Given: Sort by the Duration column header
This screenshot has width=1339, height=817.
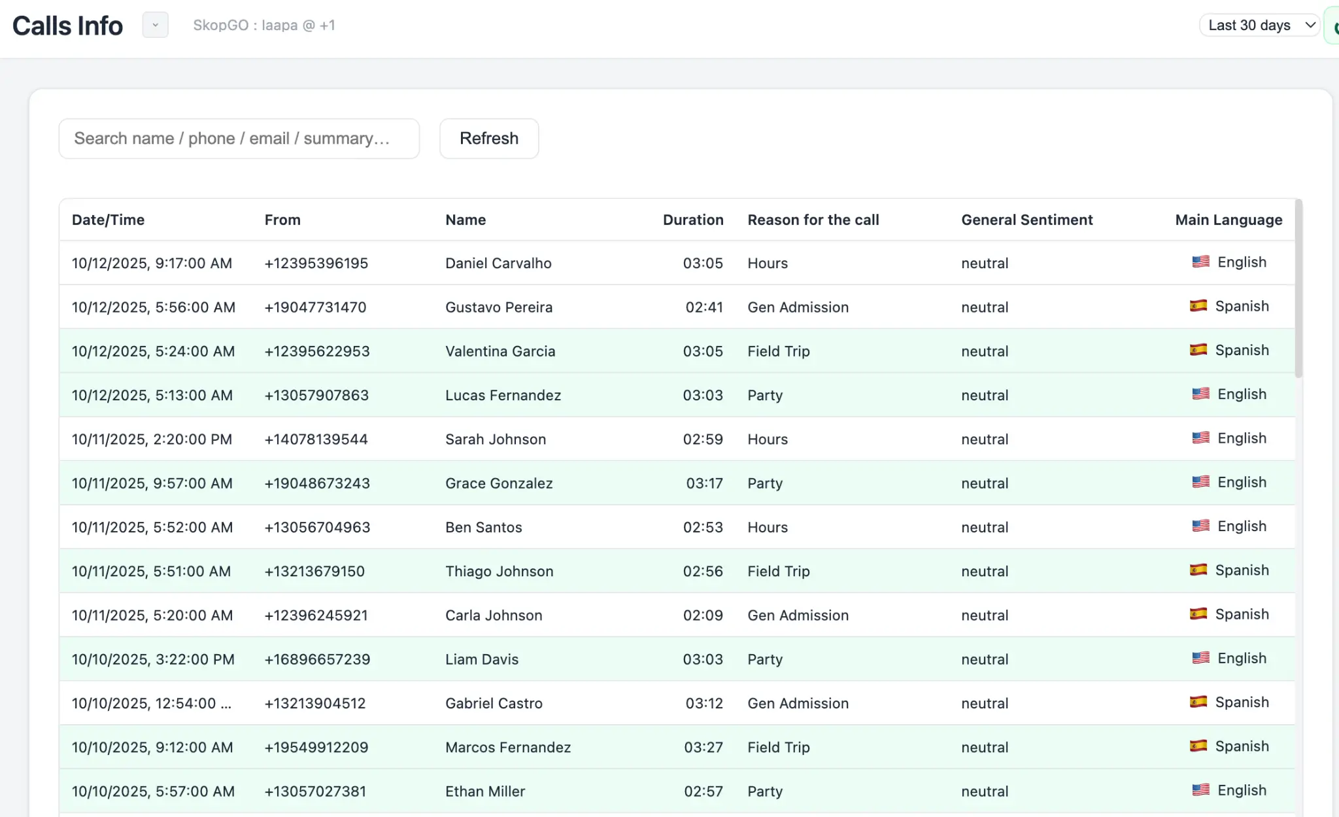Looking at the screenshot, I should pyautogui.click(x=693, y=220).
